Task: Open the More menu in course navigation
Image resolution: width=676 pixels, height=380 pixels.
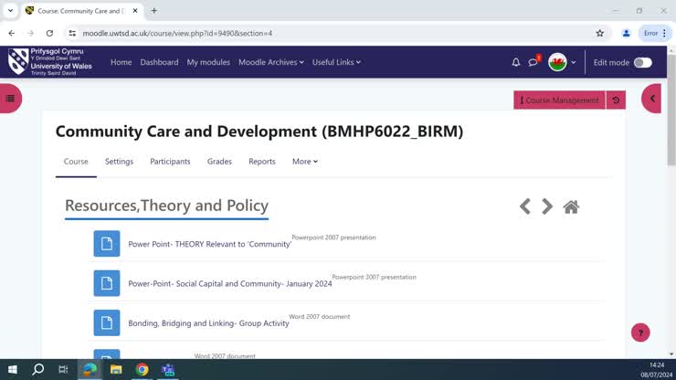Action: [x=305, y=162]
